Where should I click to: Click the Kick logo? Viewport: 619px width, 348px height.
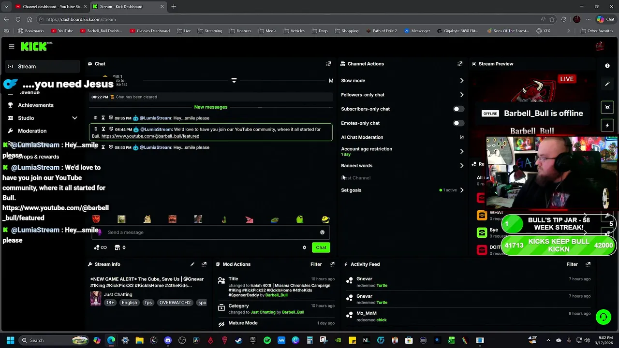[x=36, y=46]
